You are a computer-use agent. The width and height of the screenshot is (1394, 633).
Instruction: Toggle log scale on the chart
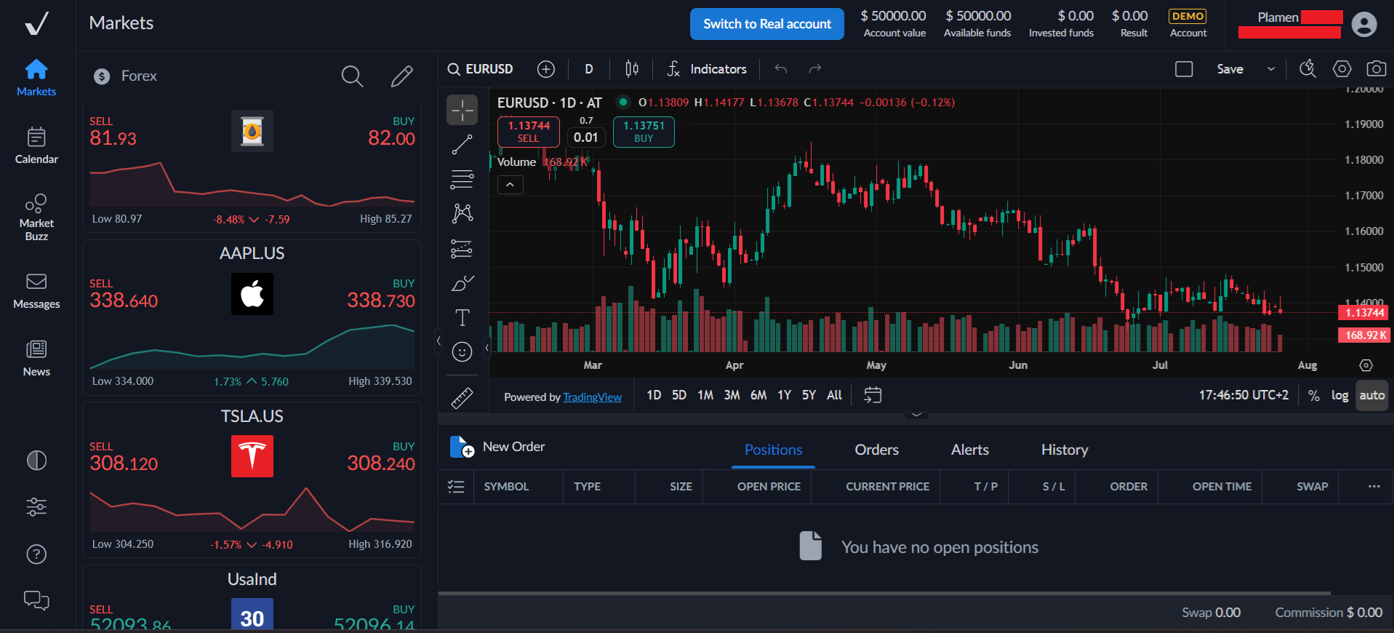point(1339,395)
